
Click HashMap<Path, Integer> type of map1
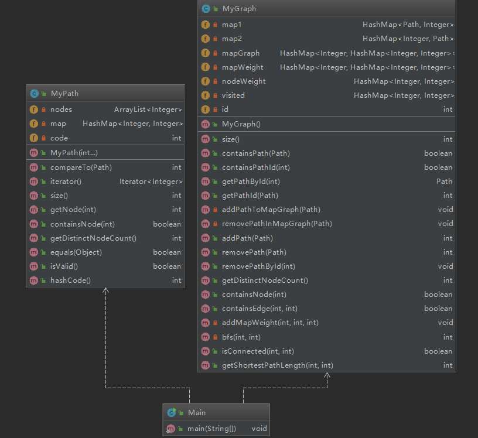click(x=408, y=25)
